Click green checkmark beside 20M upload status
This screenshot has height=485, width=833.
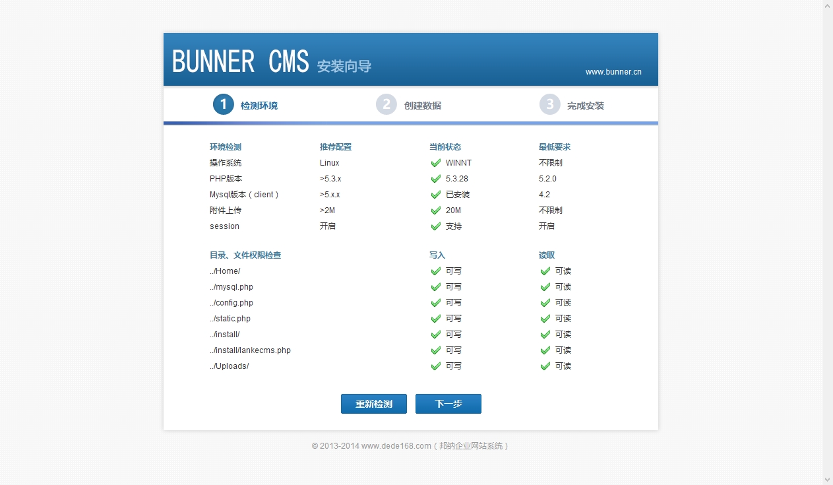(x=435, y=210)
